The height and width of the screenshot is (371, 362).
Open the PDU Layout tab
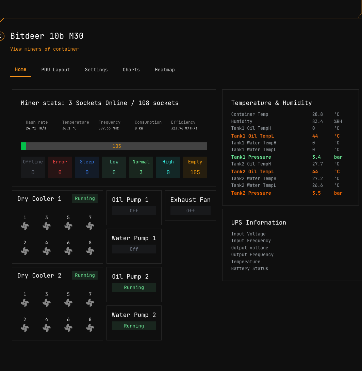point(55,70)
